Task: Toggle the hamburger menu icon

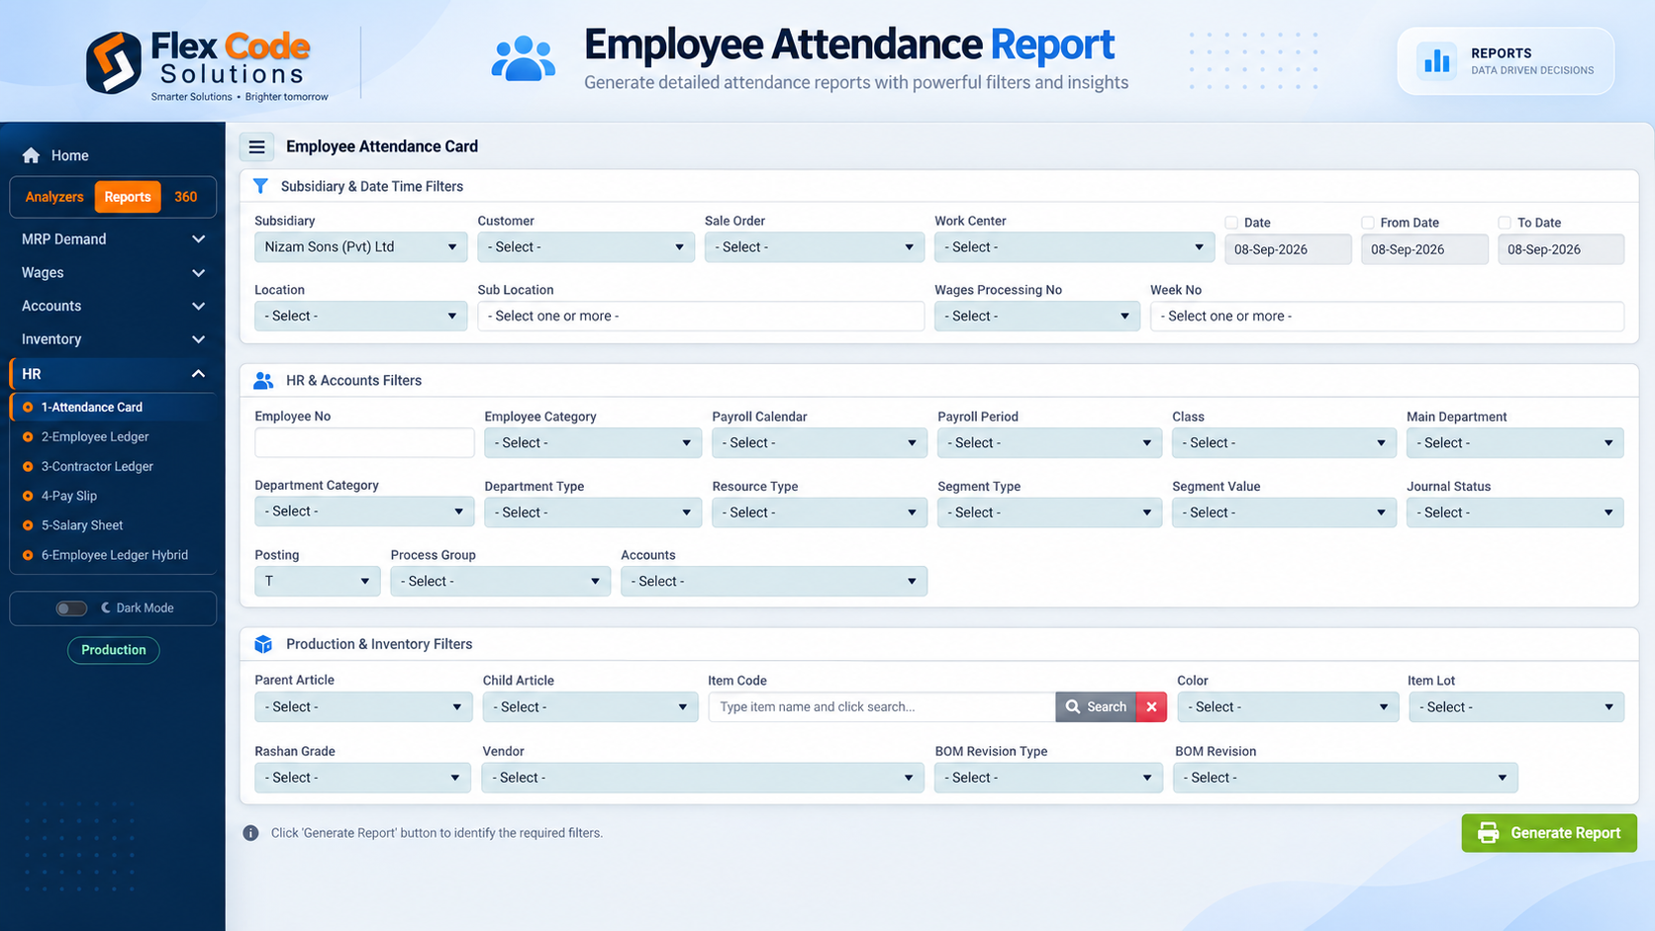Action: click(x=256, y=146)
